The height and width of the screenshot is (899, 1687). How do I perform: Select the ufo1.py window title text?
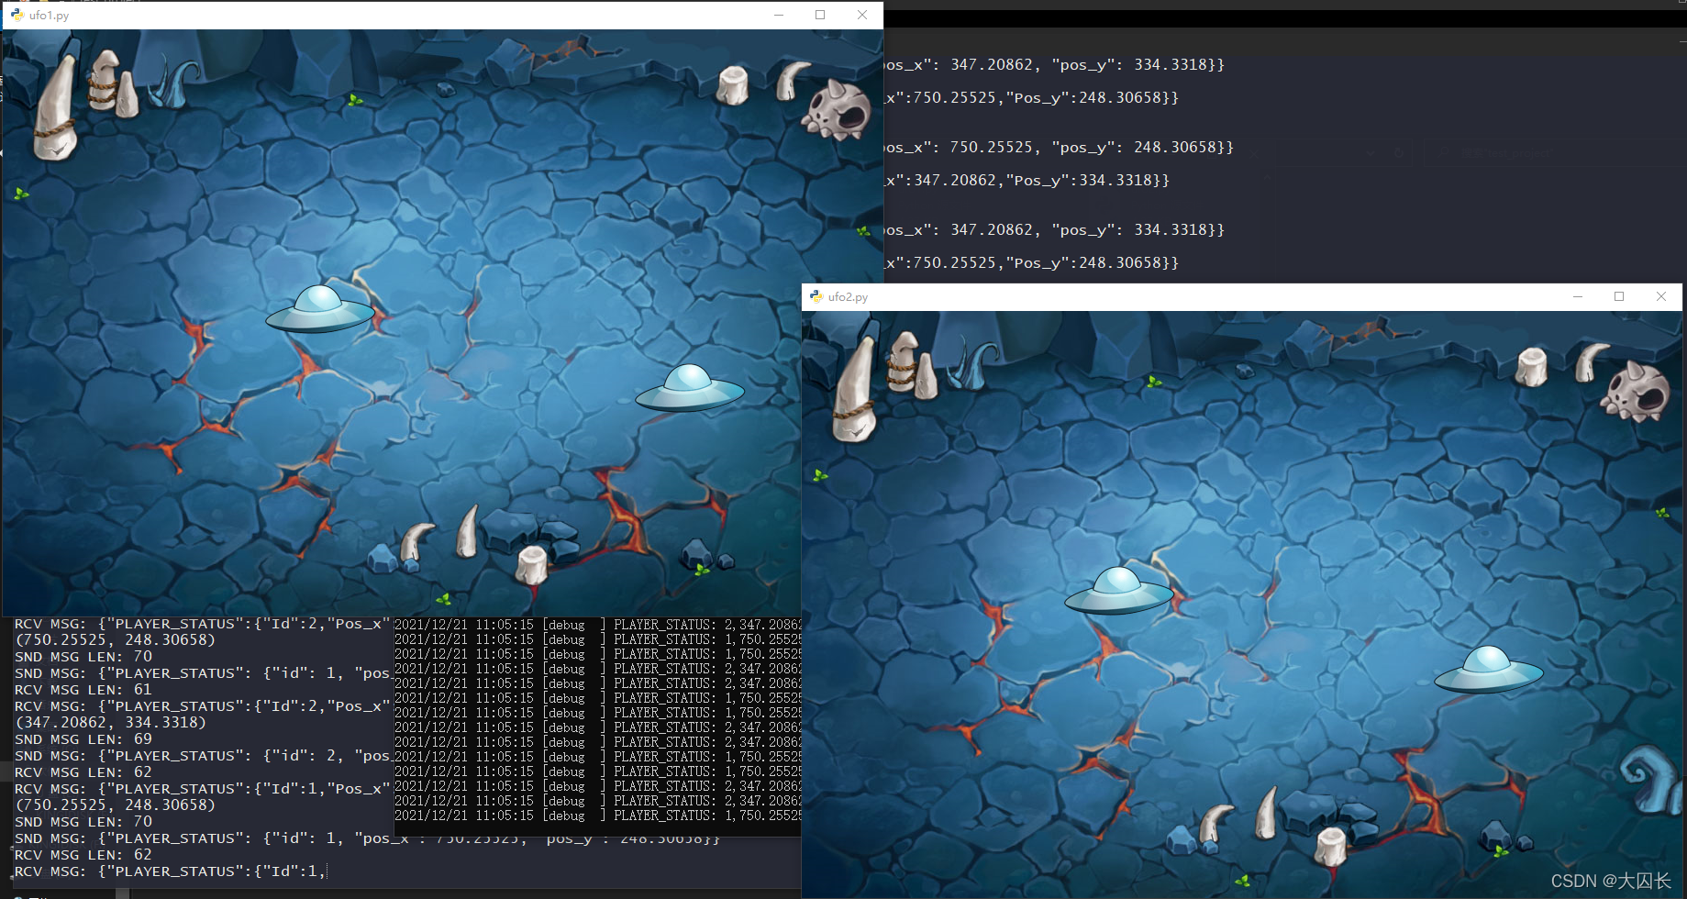click(49, 16)
